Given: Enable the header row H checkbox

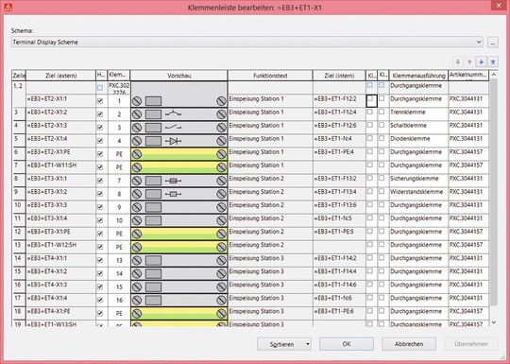Looking at the screenshot, I should click(100, 88).
